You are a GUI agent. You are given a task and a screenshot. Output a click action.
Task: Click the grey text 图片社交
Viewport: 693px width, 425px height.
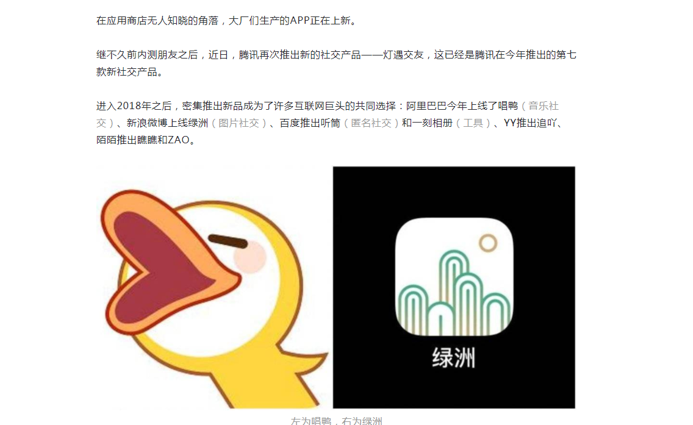(239, 123)
